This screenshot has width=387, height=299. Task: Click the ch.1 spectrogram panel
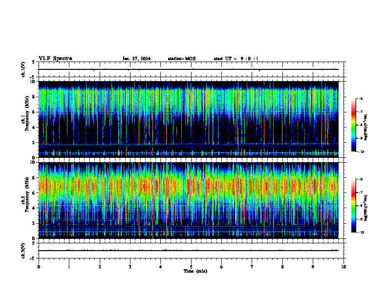click(x=188, y=119)
